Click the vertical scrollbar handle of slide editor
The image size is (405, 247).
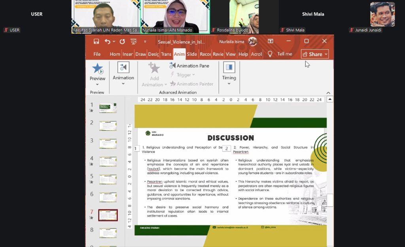pos(330,200)
